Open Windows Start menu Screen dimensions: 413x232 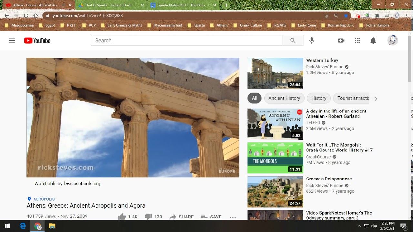(7, 226)
